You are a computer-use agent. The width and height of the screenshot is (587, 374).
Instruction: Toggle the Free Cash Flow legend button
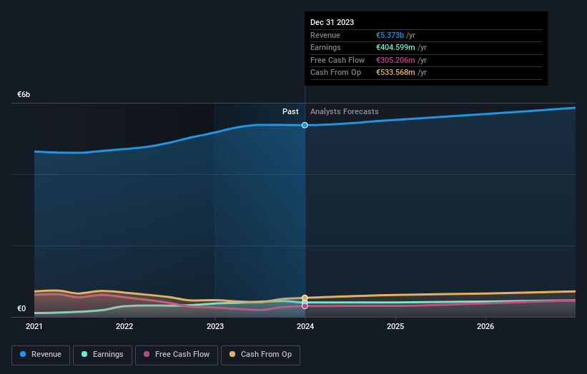point(177,355)
